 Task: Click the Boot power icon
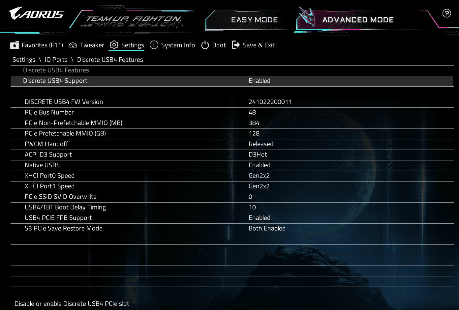pos(205,45)
